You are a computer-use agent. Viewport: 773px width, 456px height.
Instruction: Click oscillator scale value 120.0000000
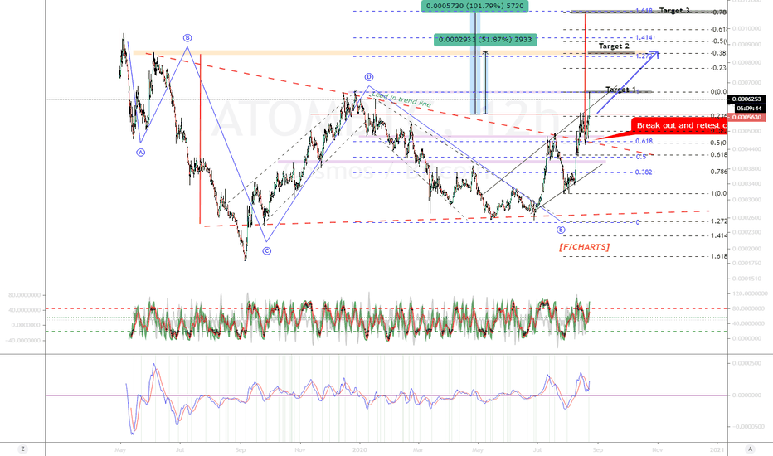[751, 293]
